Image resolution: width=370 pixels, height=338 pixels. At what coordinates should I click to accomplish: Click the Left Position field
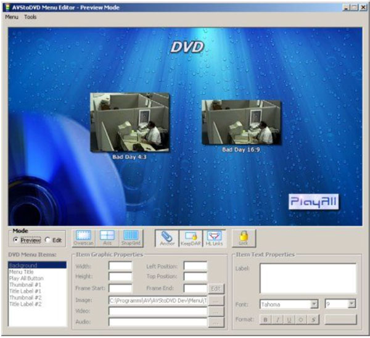(195, 266)
